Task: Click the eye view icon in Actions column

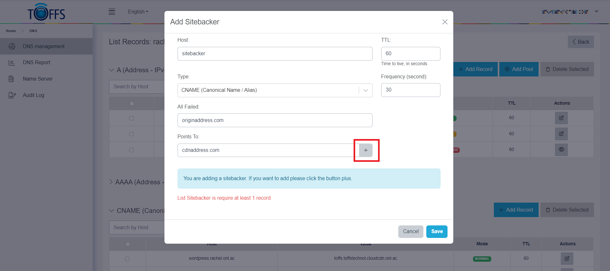Action: point(561,150)
